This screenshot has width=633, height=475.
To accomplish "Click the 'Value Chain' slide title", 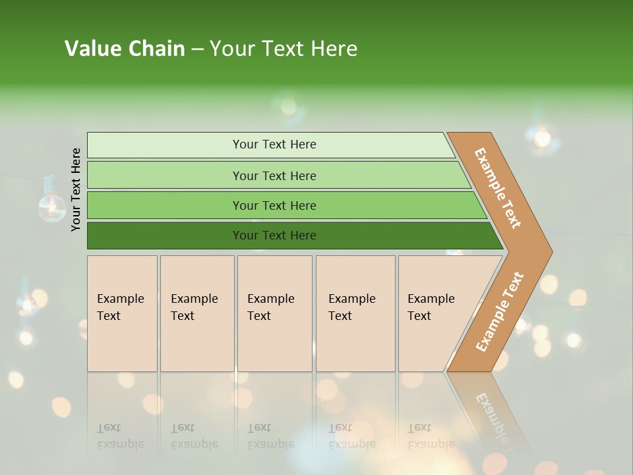I will [x=125, y=48].
